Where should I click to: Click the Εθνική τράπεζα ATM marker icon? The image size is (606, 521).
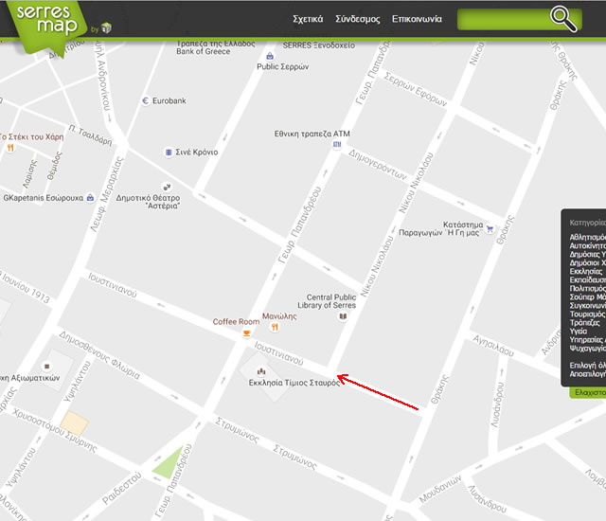tap(337, 145)
